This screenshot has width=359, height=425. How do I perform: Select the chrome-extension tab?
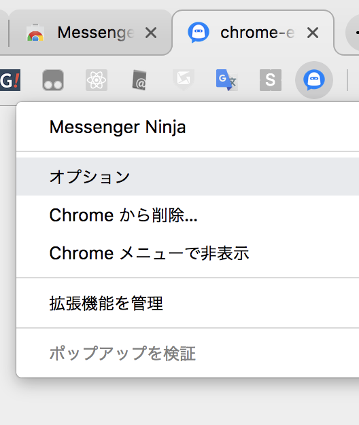coord(253,33)
